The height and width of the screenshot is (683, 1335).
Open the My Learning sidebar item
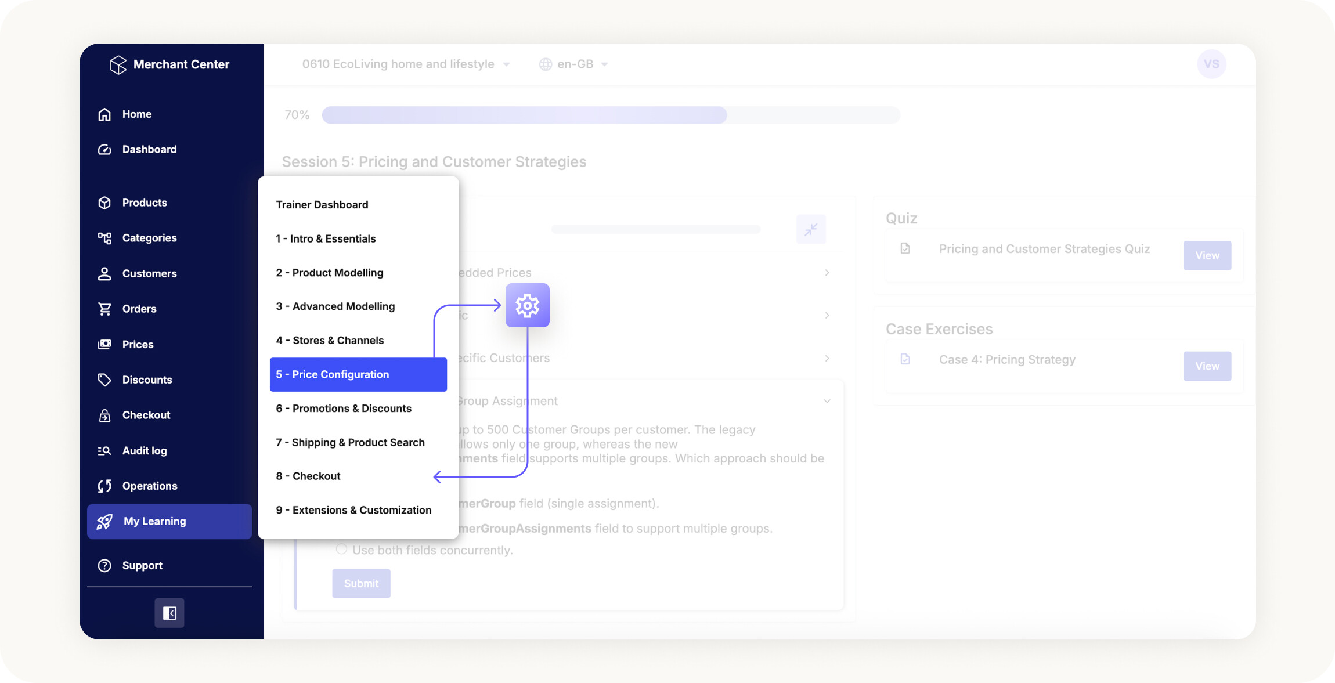point(169,521)
